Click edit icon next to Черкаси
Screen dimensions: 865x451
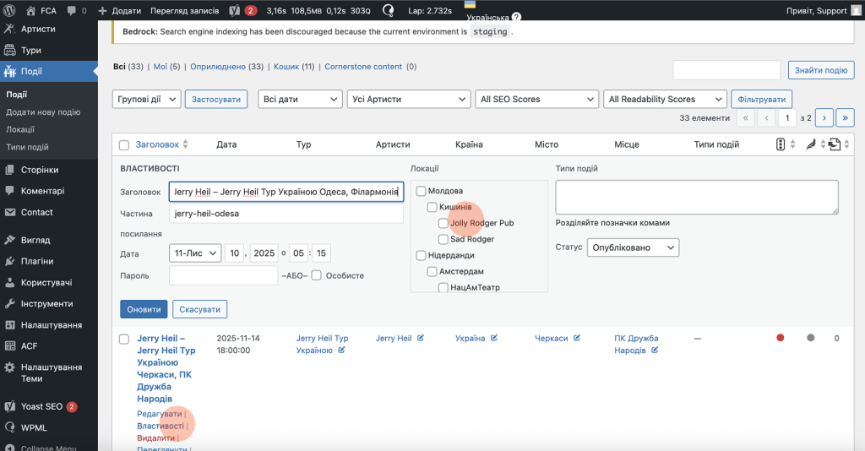(577, 339)
